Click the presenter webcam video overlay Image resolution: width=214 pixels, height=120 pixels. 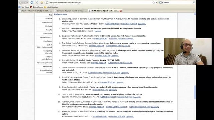click(x=188, y=52)
